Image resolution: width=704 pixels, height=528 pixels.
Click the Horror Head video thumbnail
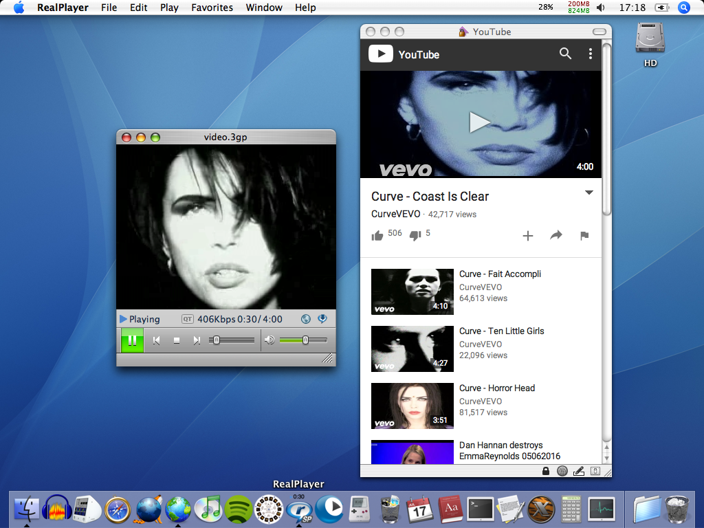point(412,406)
